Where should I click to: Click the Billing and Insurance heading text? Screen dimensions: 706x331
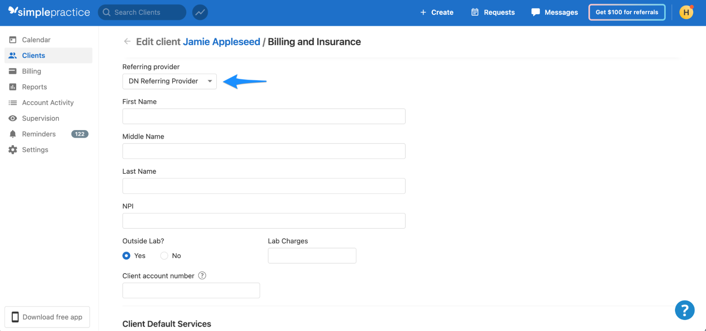click(x=314, y=42)
